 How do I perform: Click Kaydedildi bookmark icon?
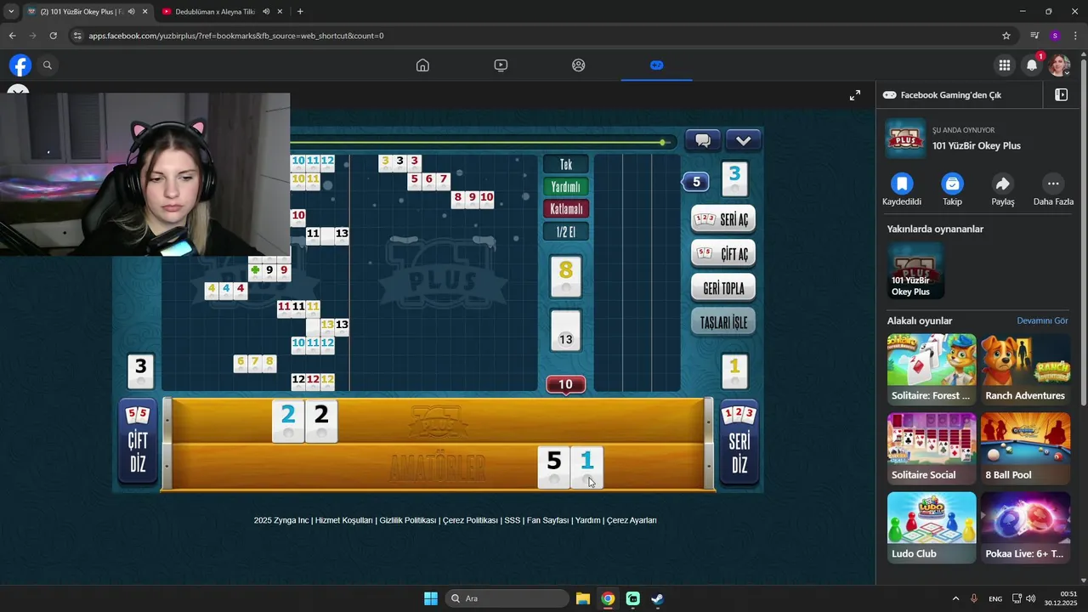[902, 184]
